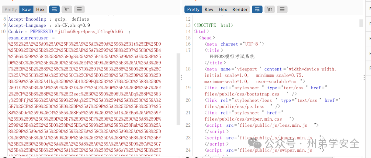The image size is (371, 158).
Task: Toggle the \n non-printable characters in response pane
Action: pos(270,10)
